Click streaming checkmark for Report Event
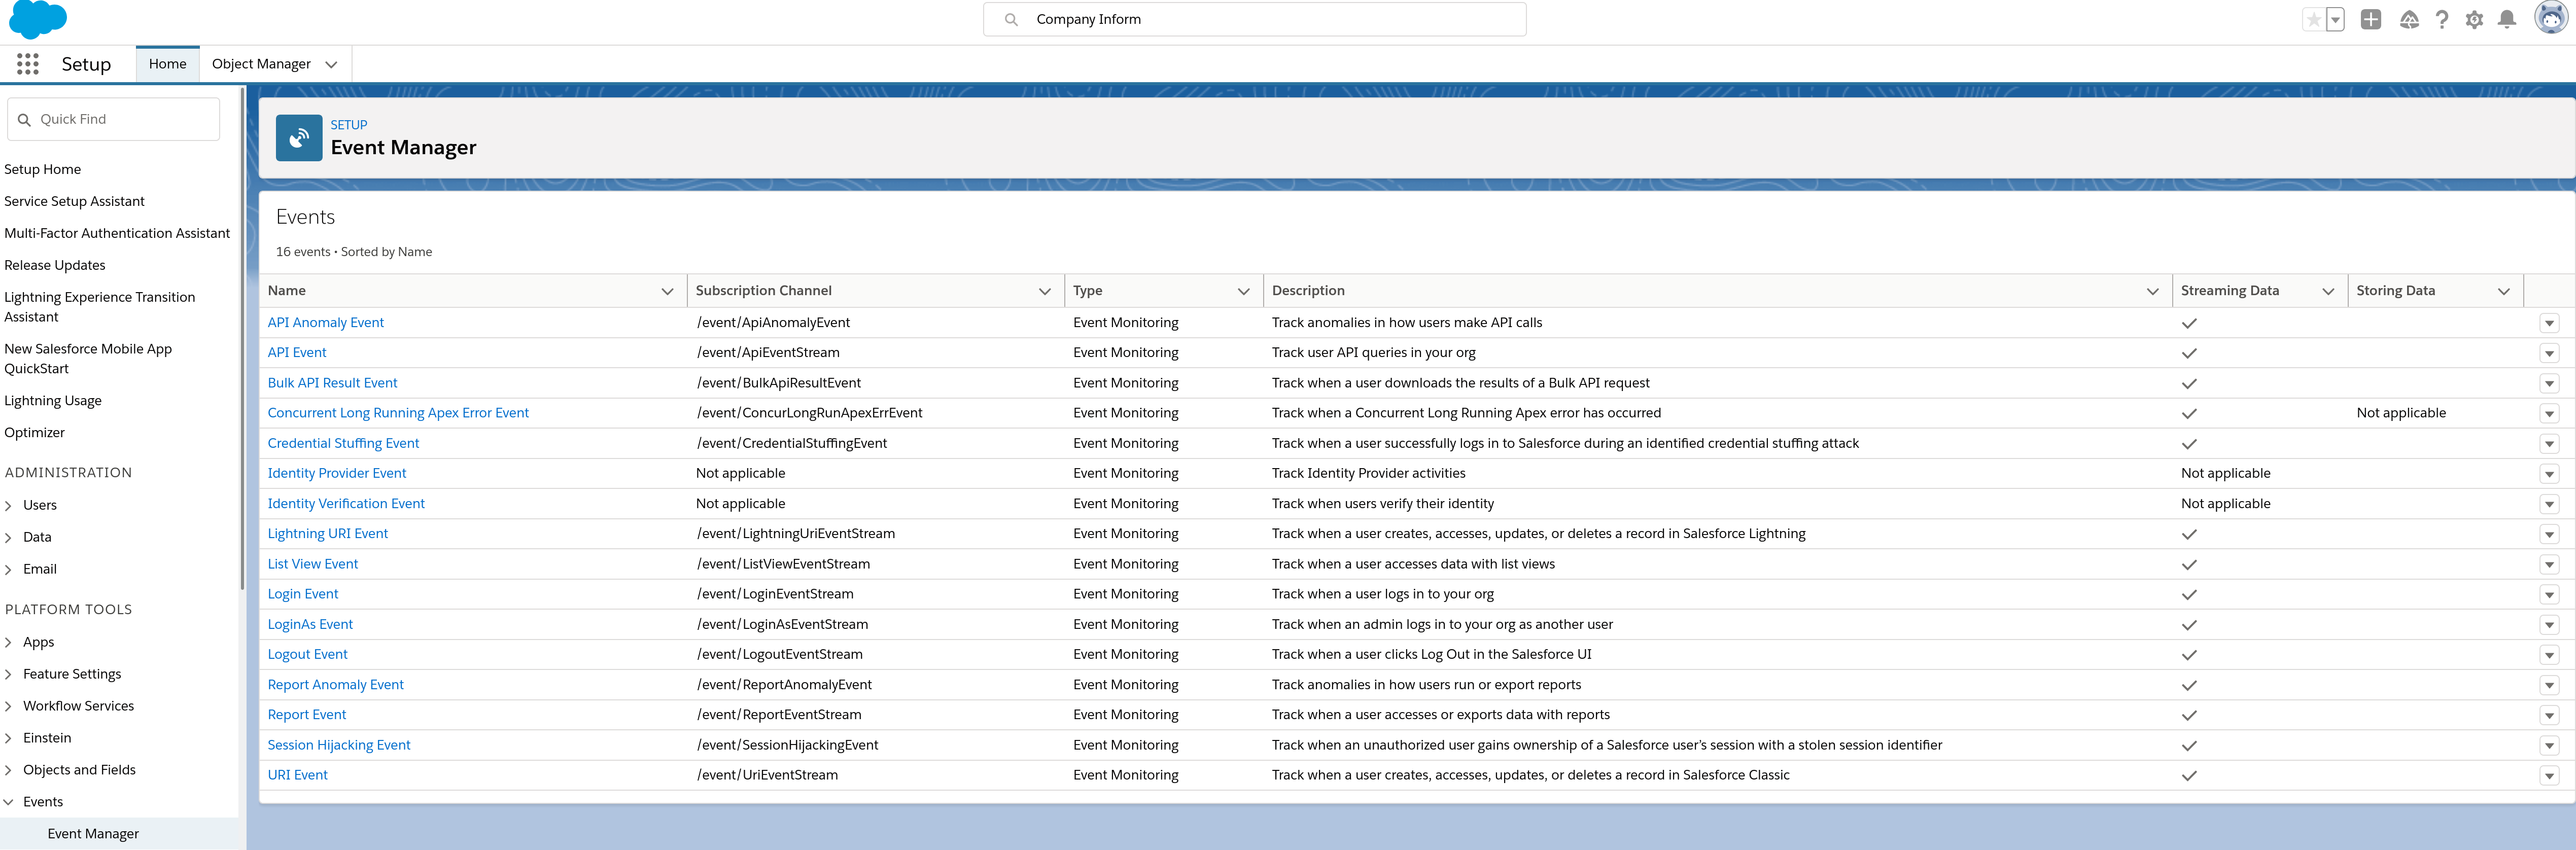 pos(2189,715)
